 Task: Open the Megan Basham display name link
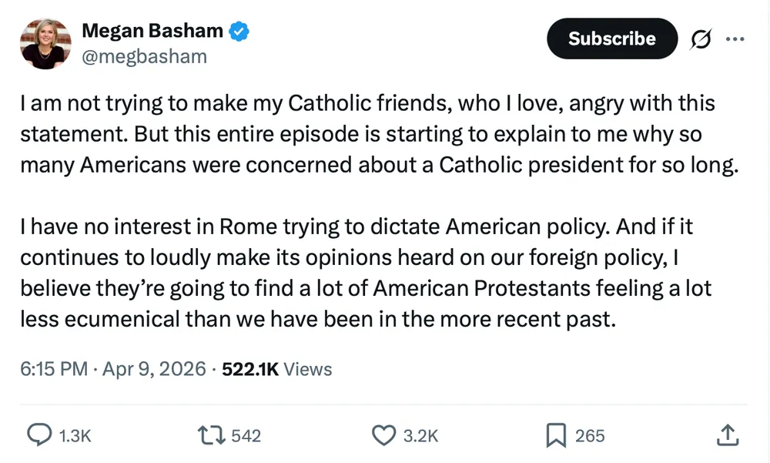point(152,31)
